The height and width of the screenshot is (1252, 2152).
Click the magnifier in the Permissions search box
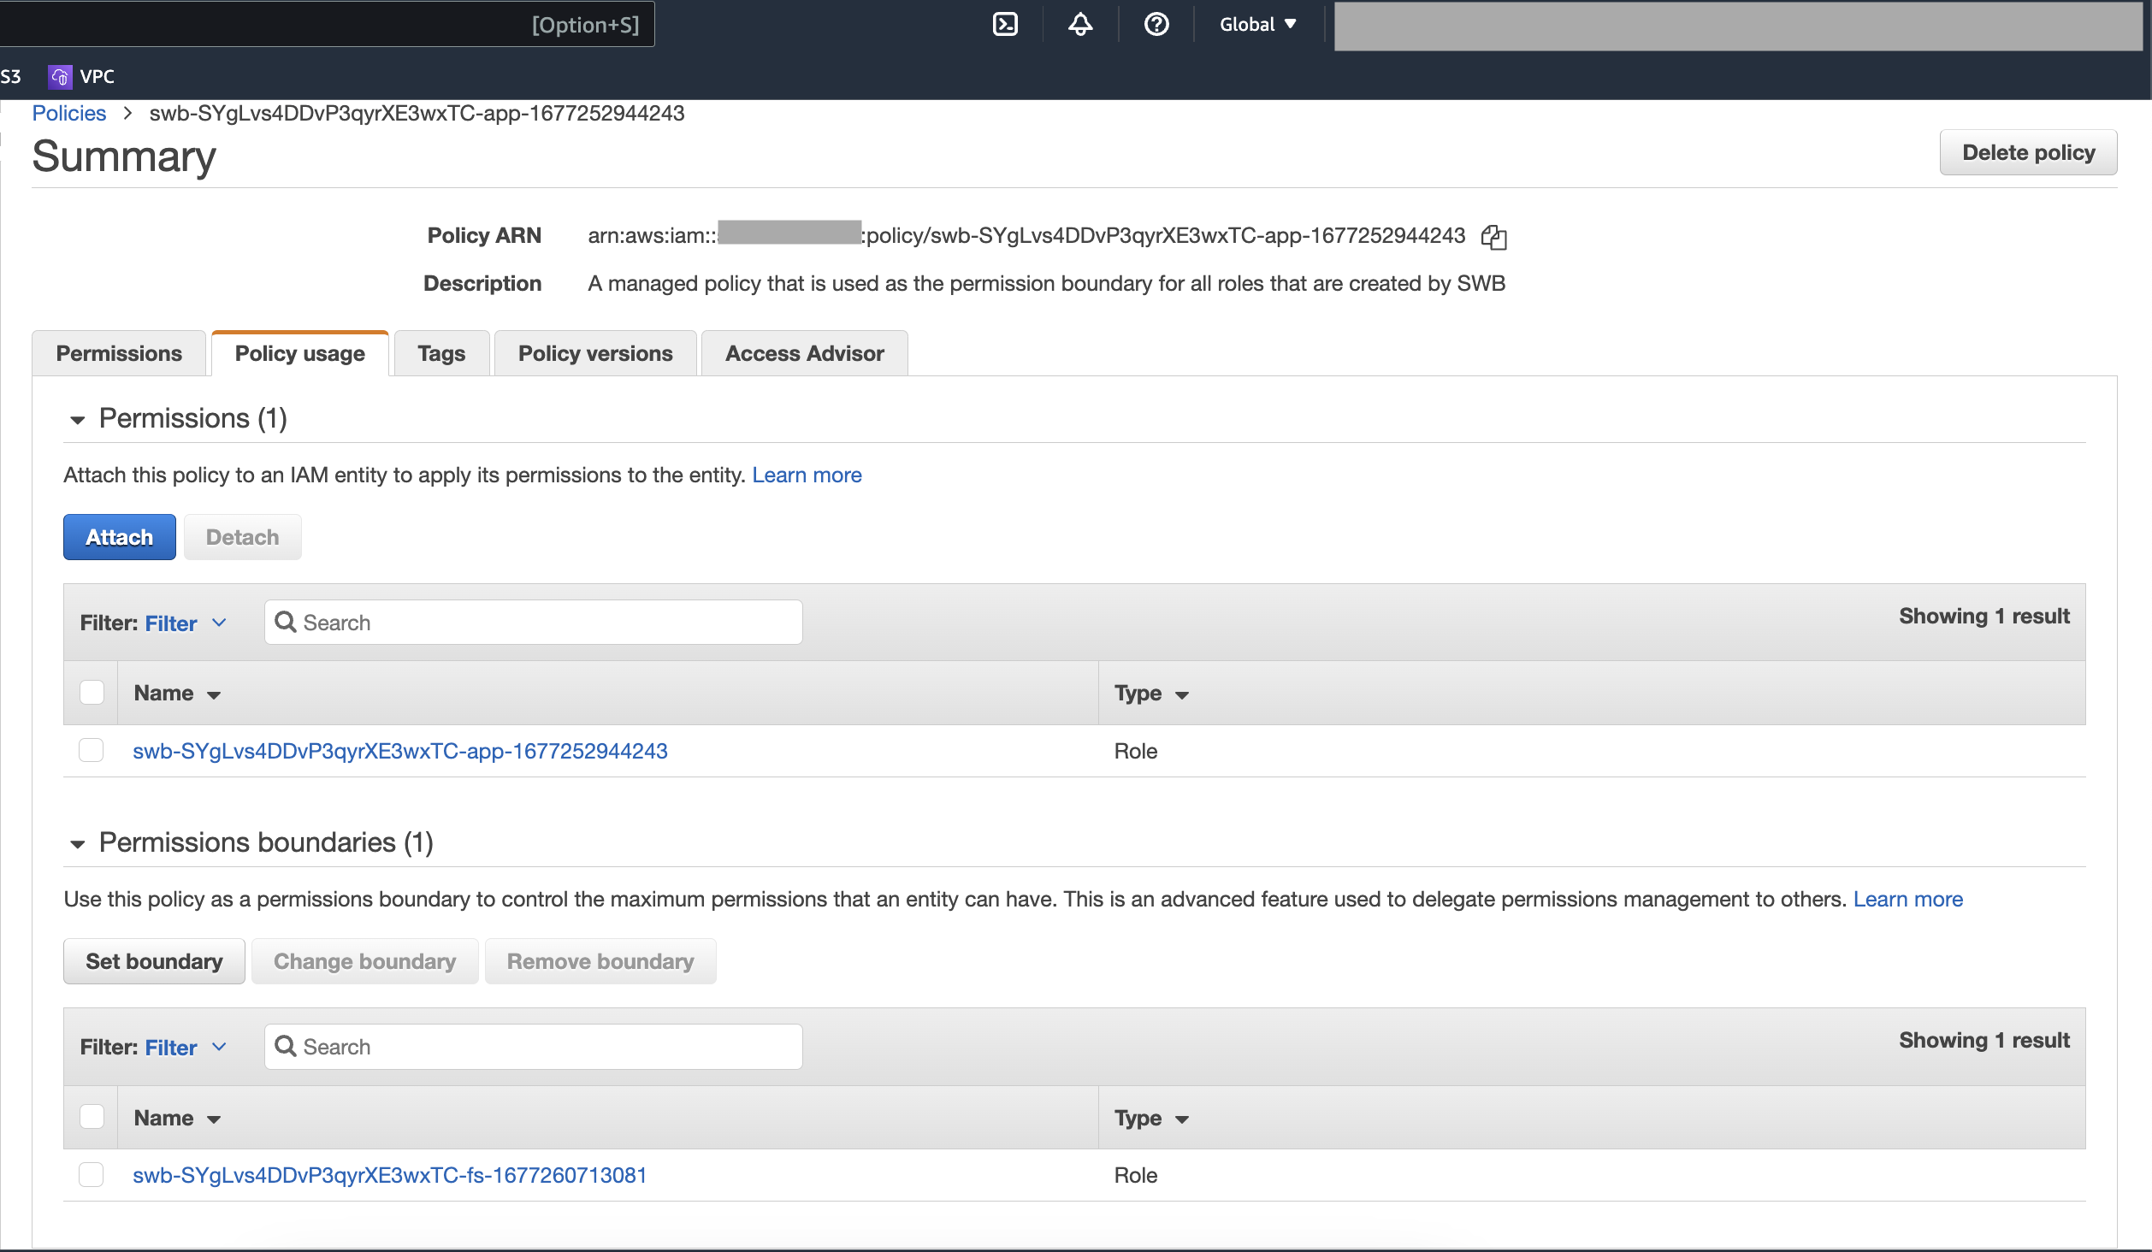(x=286, y=622)
